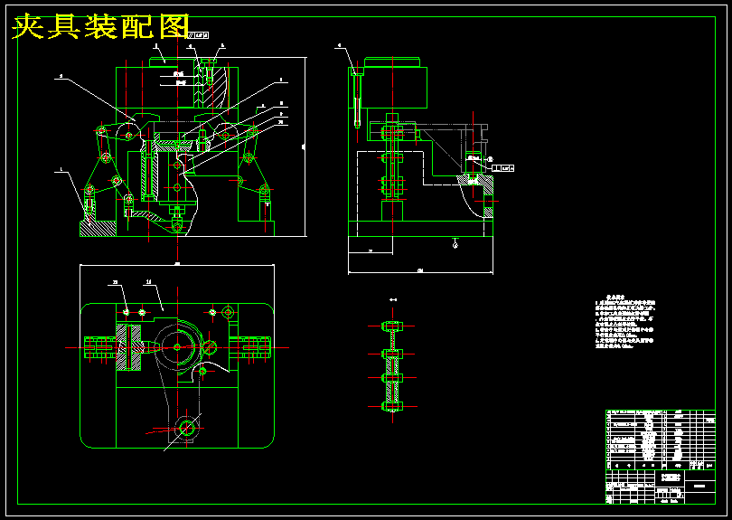Select the round boss at lever's lower end
Viewport: 732px width, 520px height.
tap(186, 428)
